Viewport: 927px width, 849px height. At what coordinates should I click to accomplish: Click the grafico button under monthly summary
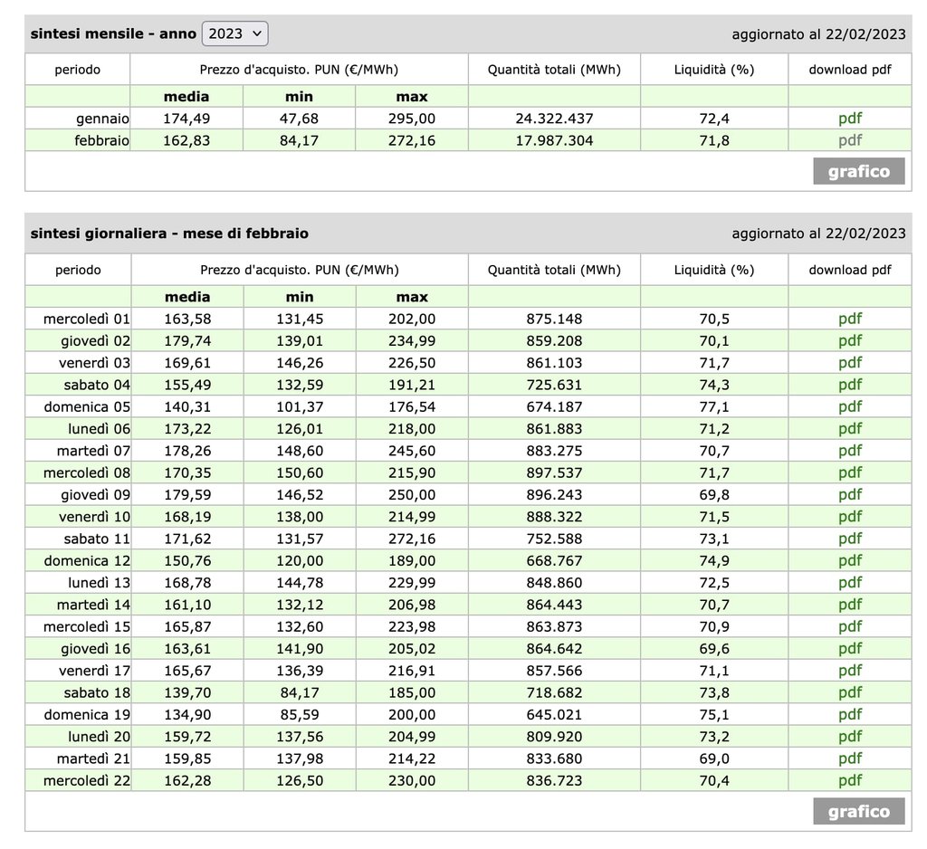pyautogui.click(x=858, y=171)
